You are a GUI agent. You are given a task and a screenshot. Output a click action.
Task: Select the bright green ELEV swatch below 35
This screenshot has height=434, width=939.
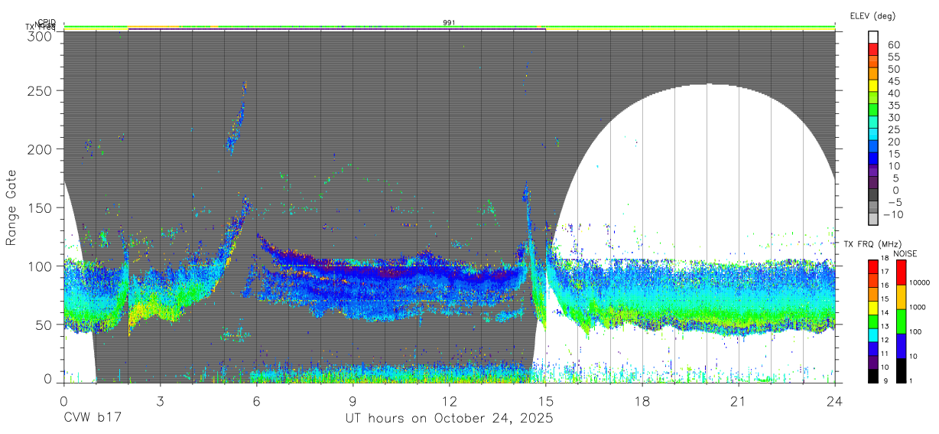tap(873, 111)
